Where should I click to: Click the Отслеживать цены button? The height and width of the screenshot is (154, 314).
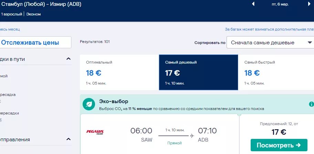[x=35, y=42]
